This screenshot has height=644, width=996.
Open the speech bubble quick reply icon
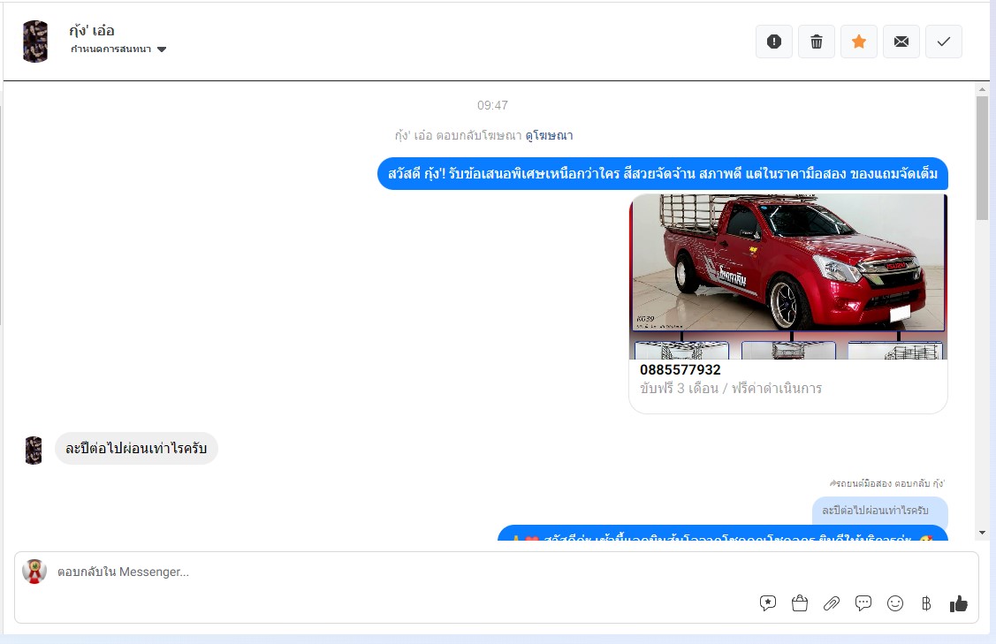[863, 603]
